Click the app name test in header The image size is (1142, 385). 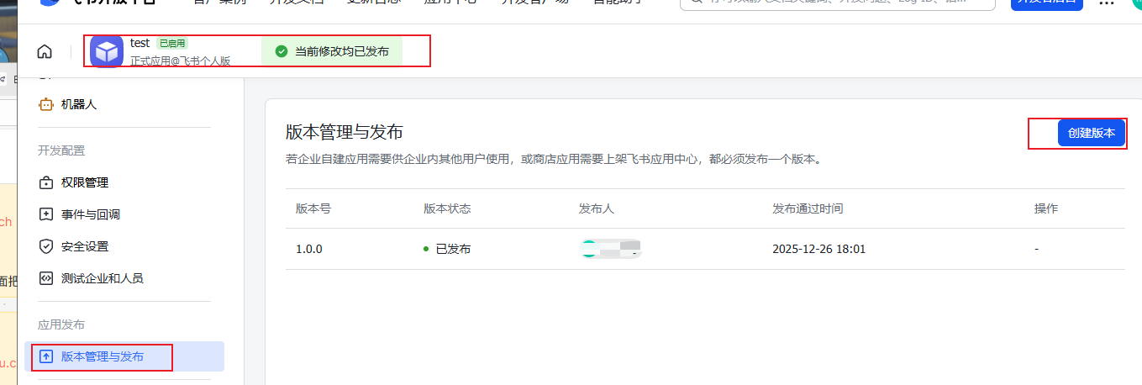[139, 43]
